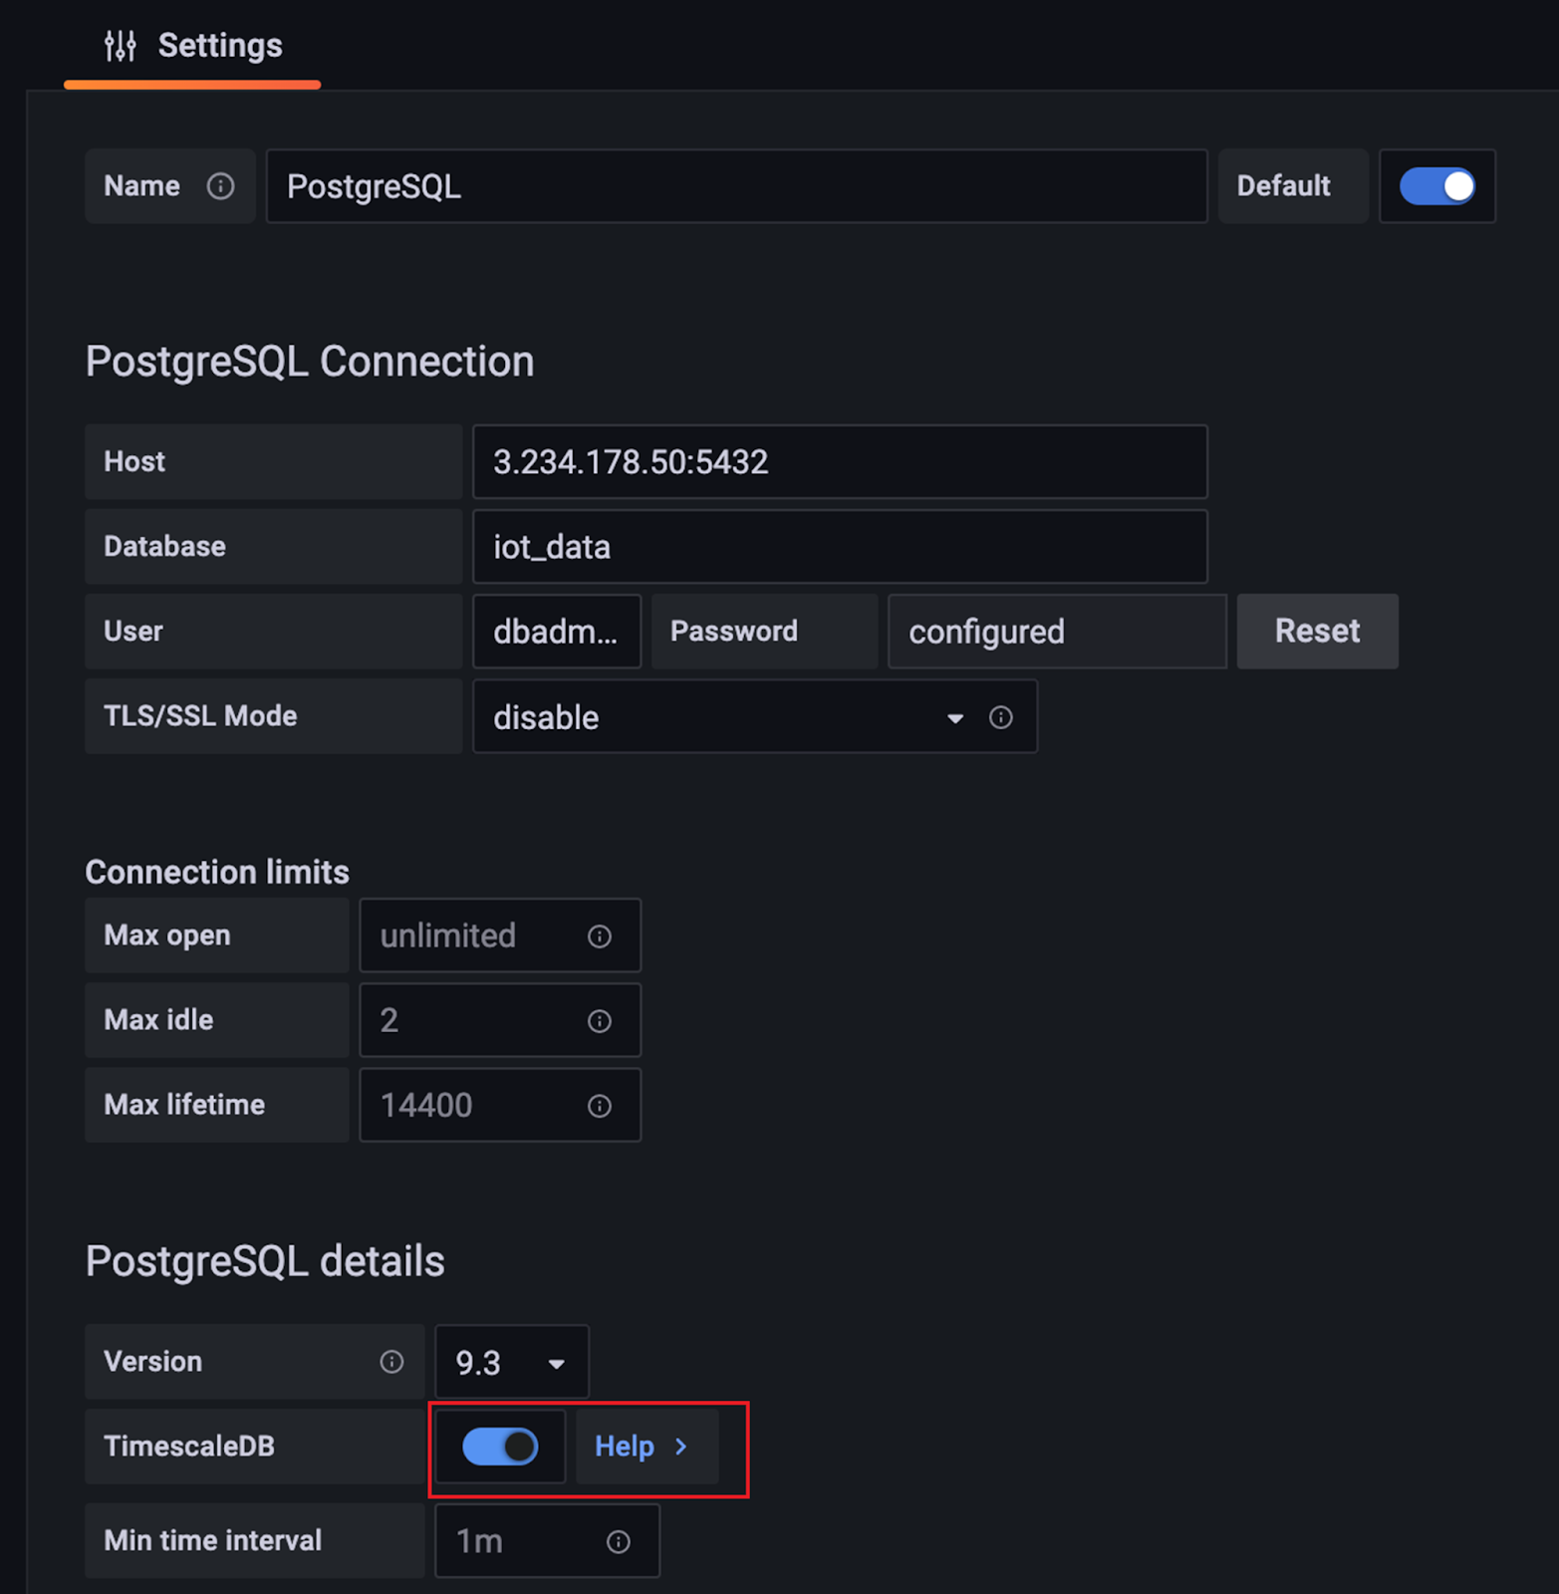Click the Connection limits heading

[x=217, y=873]
